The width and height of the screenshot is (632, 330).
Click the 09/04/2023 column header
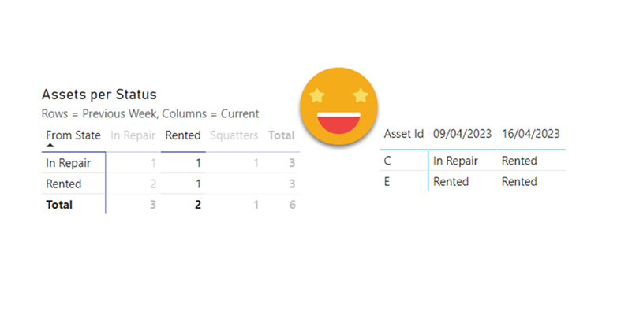coord(462,134)
